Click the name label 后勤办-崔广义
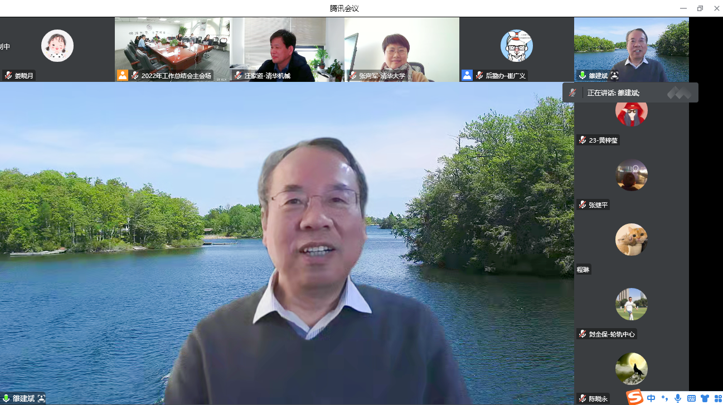The height and width of the screenshot is (405, 723). tap(506, 76)
